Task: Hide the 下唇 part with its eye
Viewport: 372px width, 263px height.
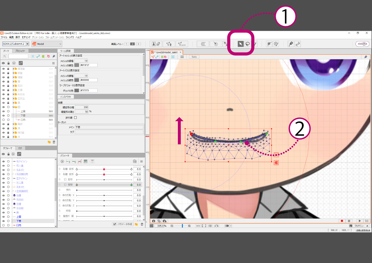Action: 3,115
